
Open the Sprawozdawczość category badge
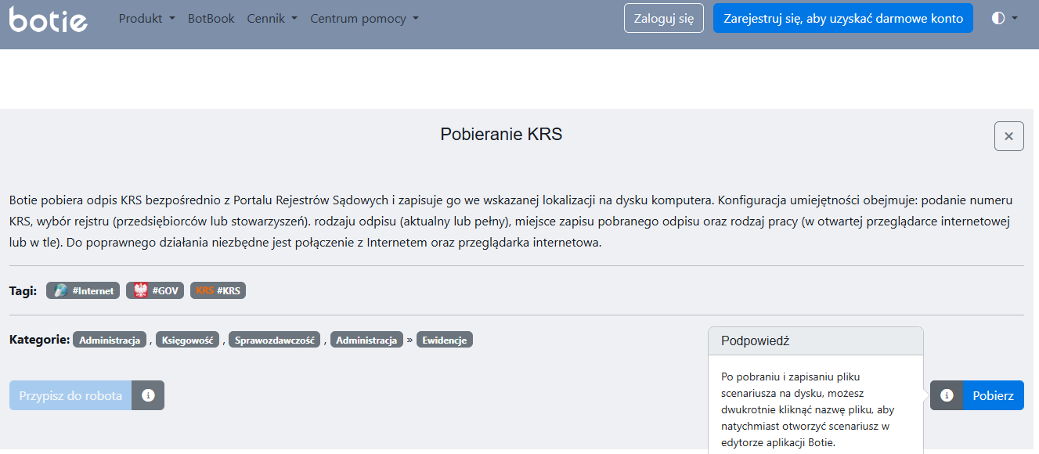click(x=275, y=340)
